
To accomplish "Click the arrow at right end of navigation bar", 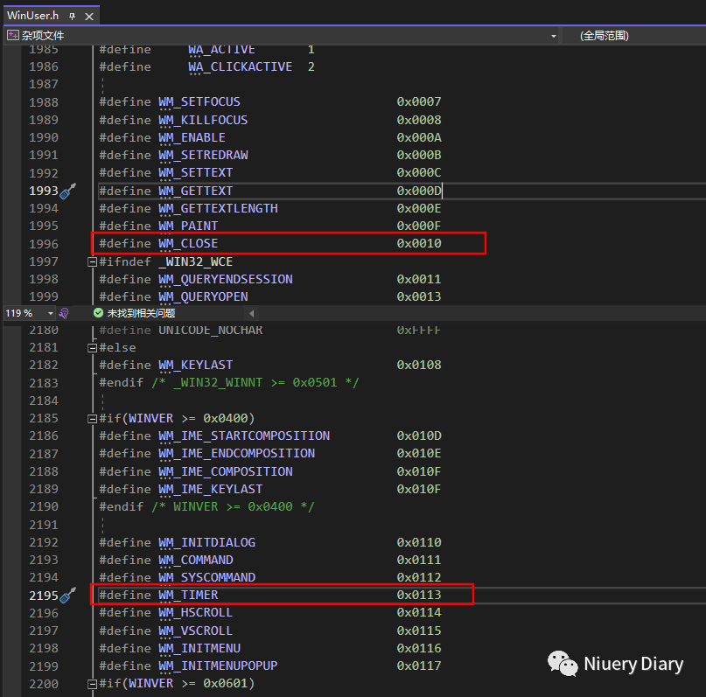I will [554, 36].
